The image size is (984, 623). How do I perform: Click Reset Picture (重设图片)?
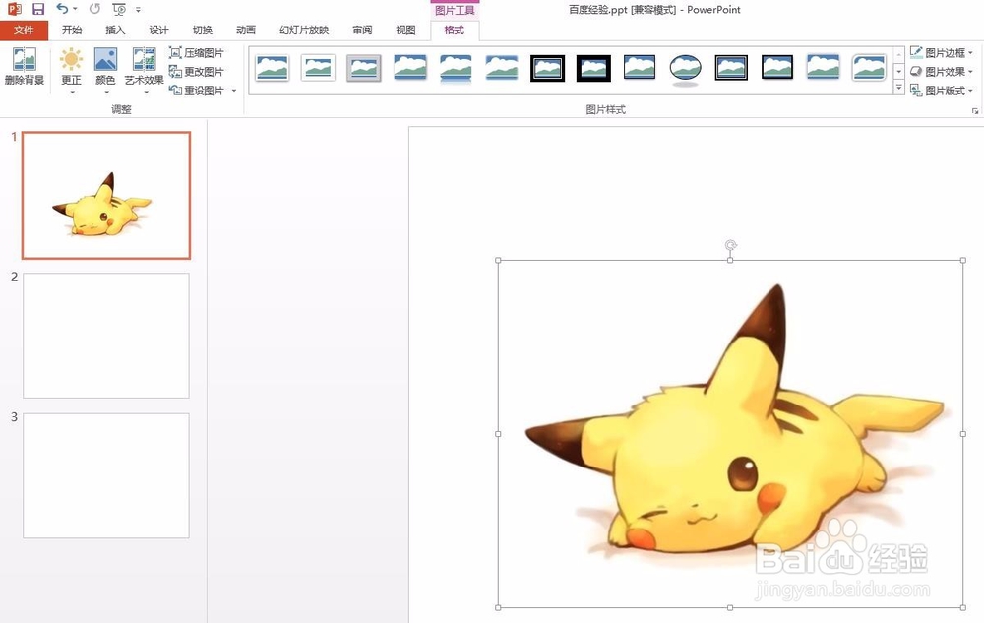pyautogui.click(x=197, y=91)
